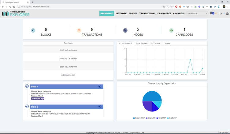
Task: Click the timeline marker beside Block 6
Action: point(27,106)
